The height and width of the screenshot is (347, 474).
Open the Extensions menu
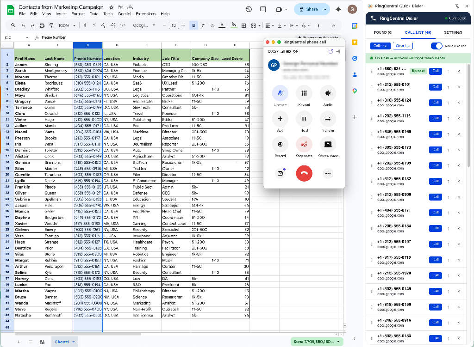click(146, 14)
